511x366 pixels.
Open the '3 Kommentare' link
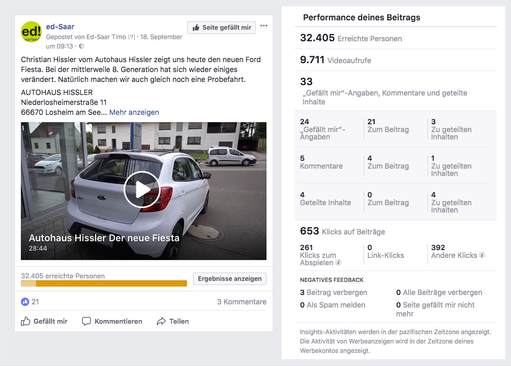click(x=242, y=302)
